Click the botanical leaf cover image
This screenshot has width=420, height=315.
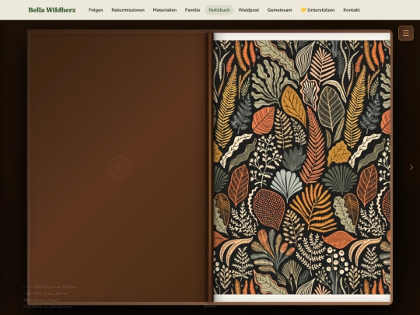click(302, 167)
